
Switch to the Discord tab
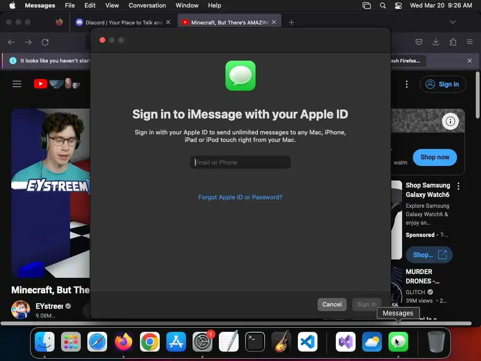click(123, 23)
